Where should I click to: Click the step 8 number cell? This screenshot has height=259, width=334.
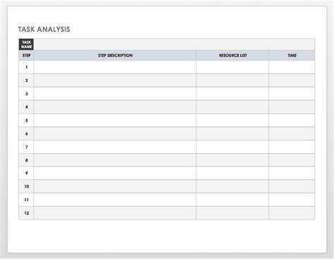[x=26, y=160]
